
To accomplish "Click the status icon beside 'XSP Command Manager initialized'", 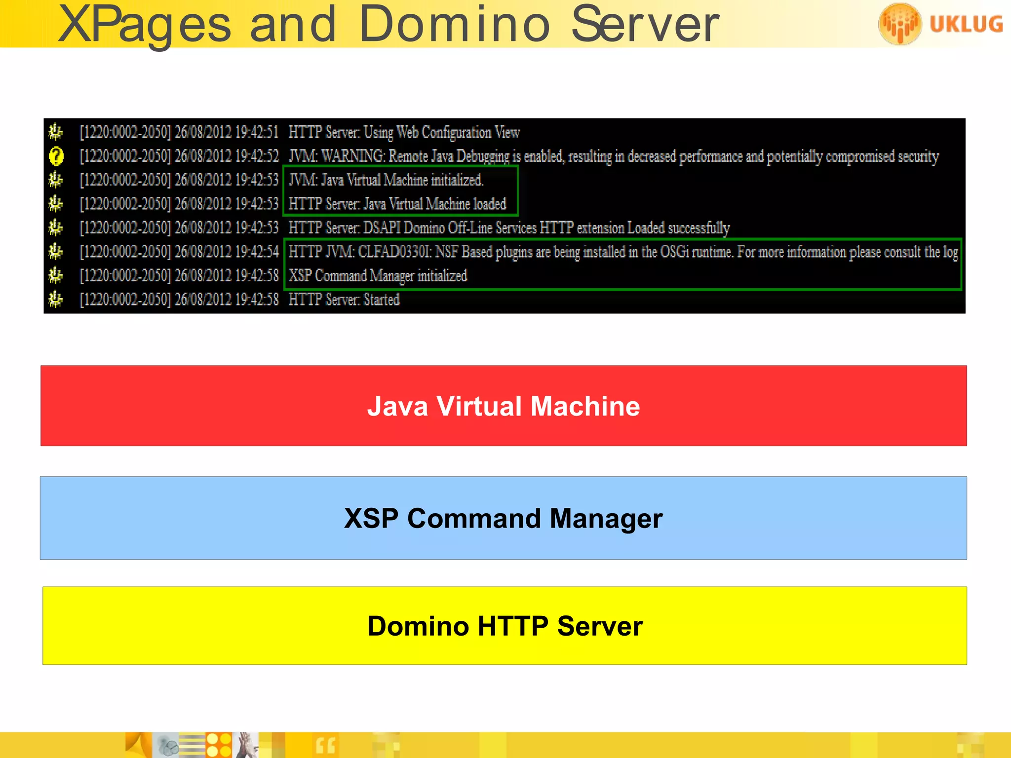I will 55,275.
